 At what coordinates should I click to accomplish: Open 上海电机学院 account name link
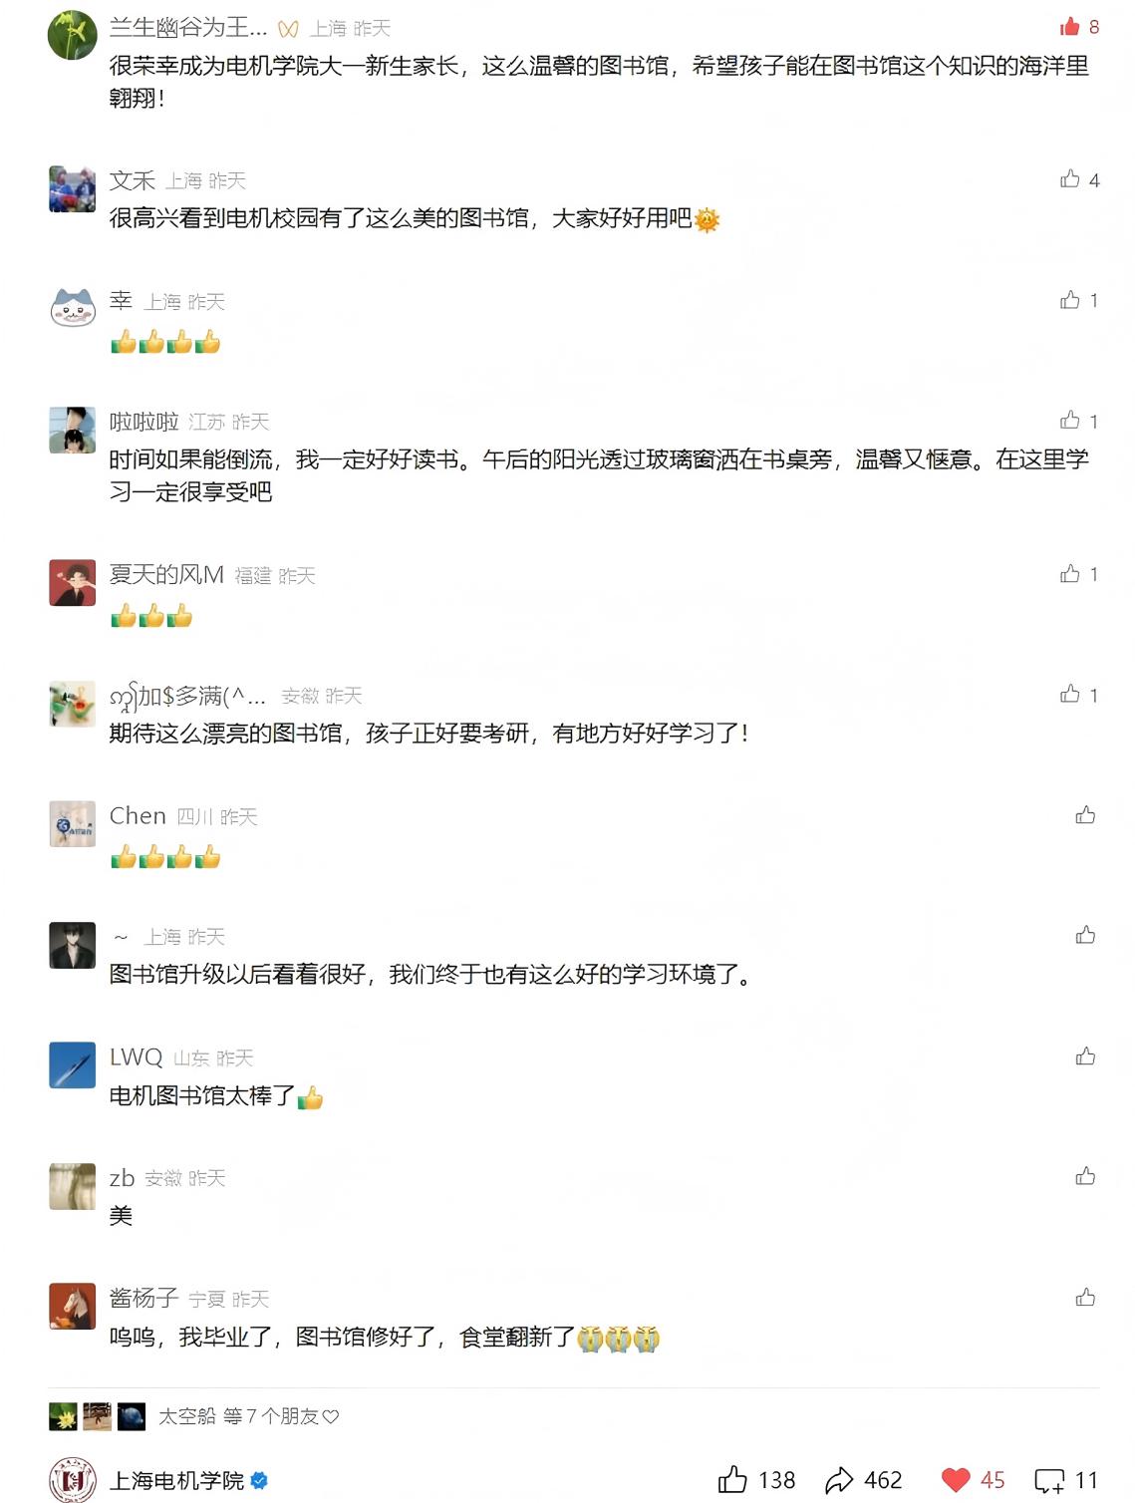click(x=176, y=1480)
